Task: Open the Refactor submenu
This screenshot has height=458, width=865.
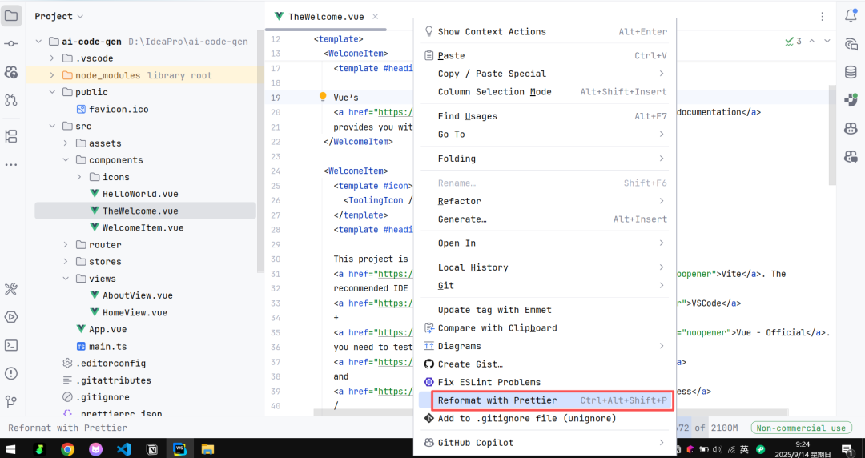Action: [545, 202]
